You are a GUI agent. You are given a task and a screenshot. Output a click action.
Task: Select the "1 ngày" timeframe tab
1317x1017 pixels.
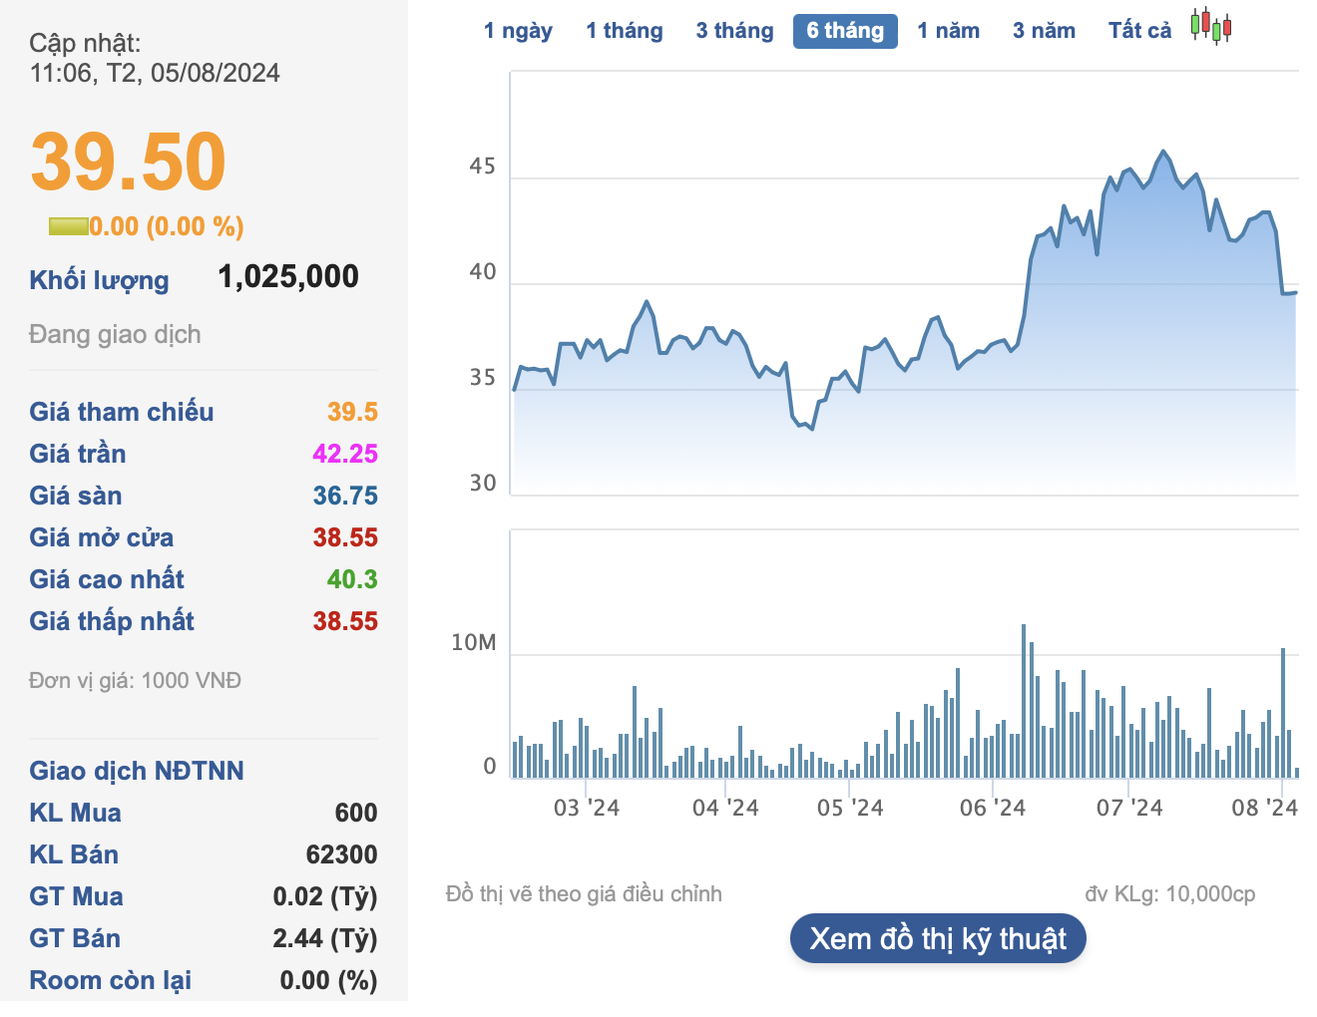518,30
